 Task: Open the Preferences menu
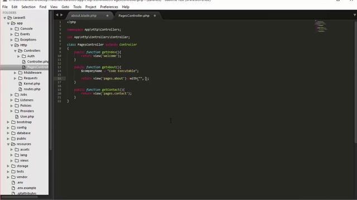point(109,7)
